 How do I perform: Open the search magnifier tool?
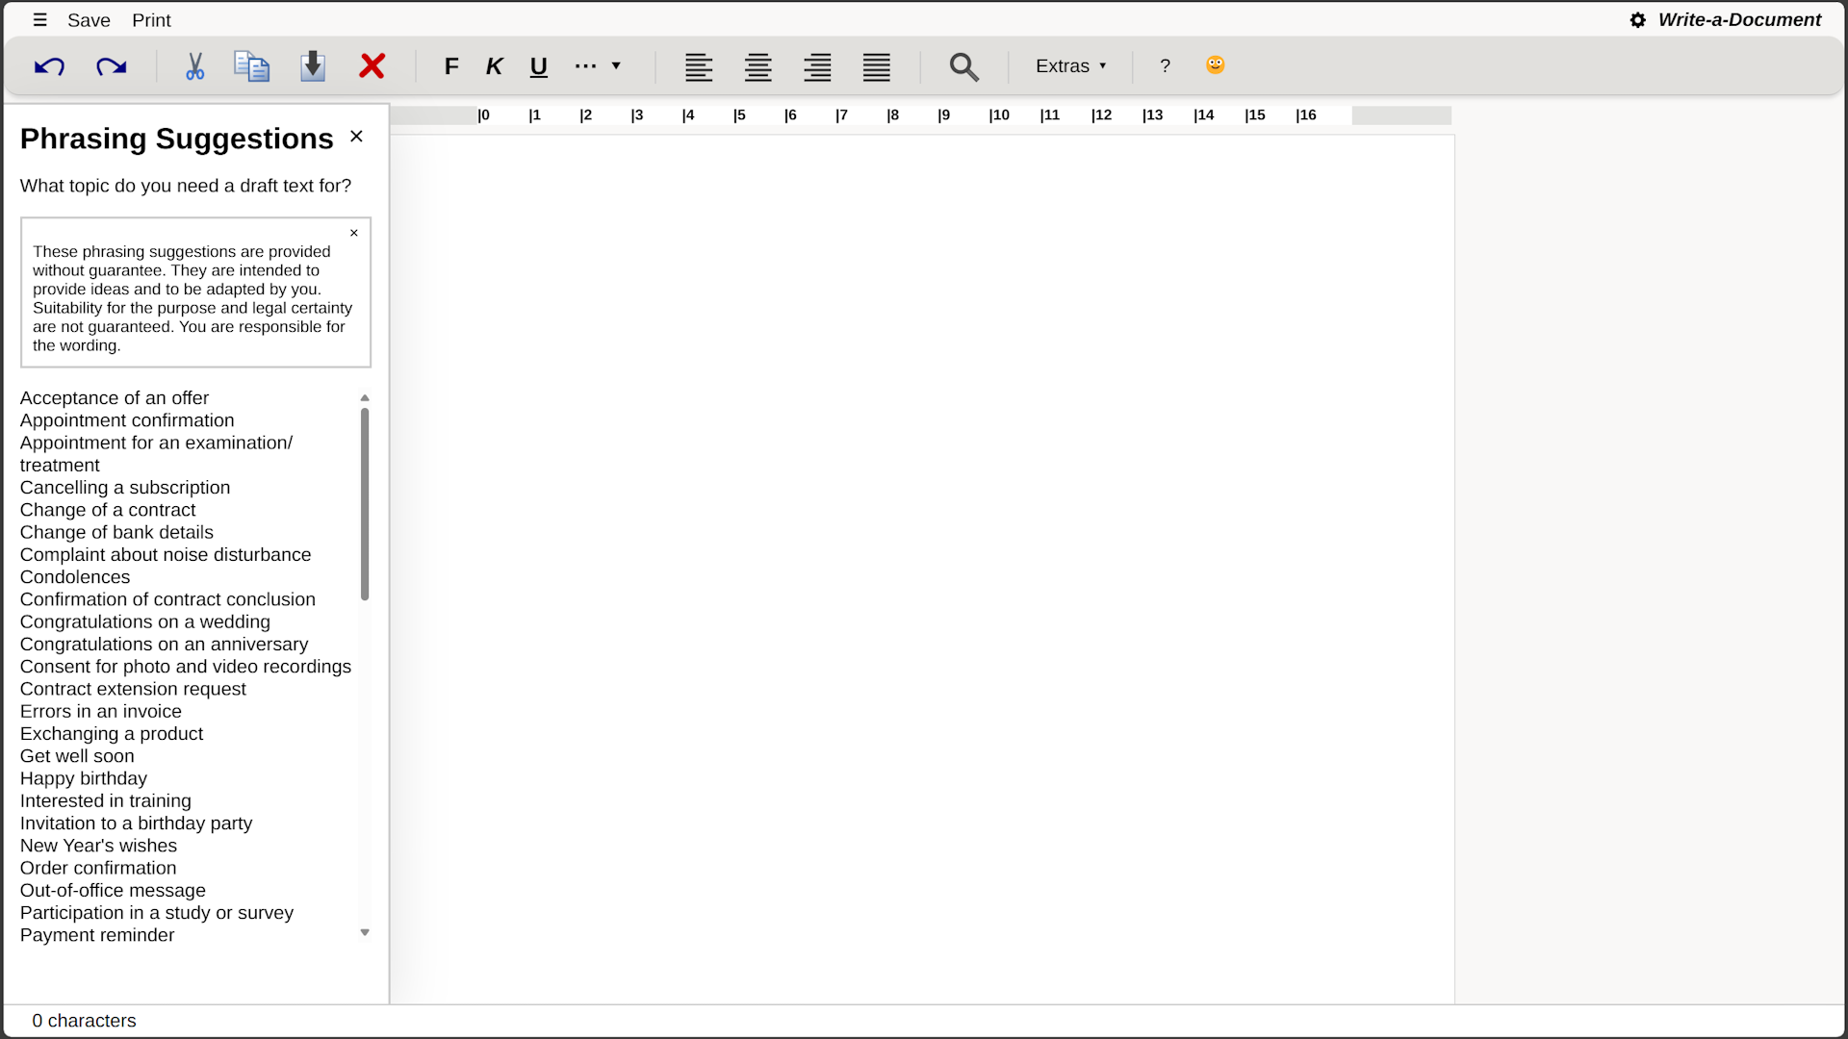(963, 66)
